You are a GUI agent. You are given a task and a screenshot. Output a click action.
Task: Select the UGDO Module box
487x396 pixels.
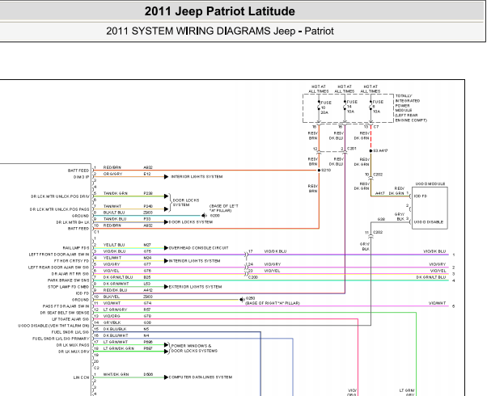[x=430, y=208]
